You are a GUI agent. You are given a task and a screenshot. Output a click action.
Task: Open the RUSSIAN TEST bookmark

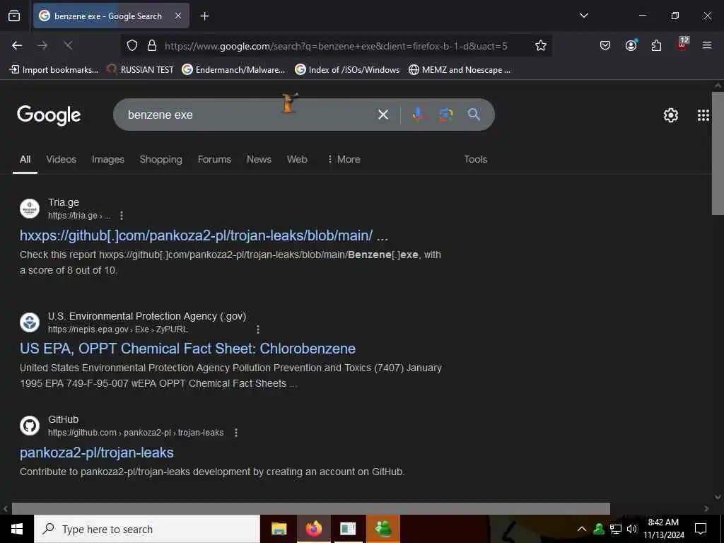(x=141, y=70)
